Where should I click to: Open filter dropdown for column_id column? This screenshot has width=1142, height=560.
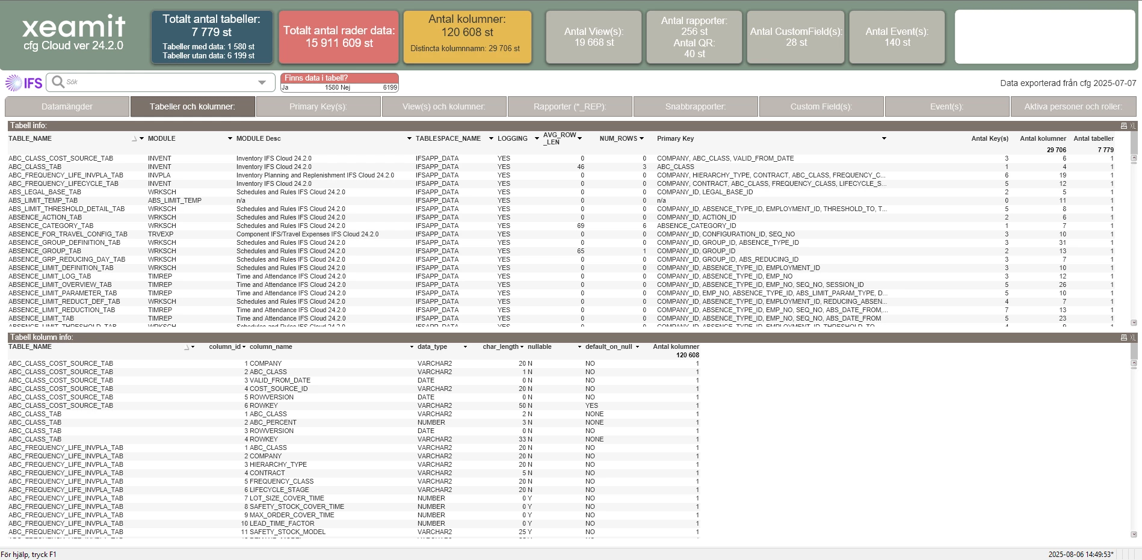point(244,347)
